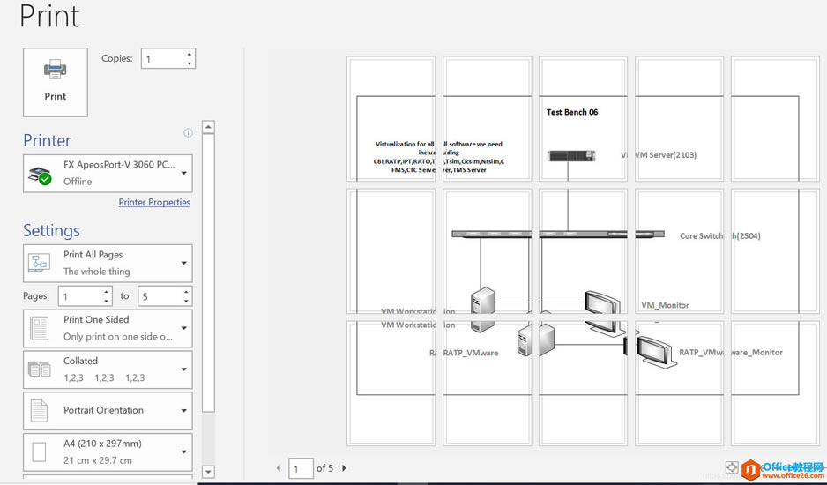This screenshot has height=485, width=827.
Task: Increase the number of copies
Action: click(189, 54)
